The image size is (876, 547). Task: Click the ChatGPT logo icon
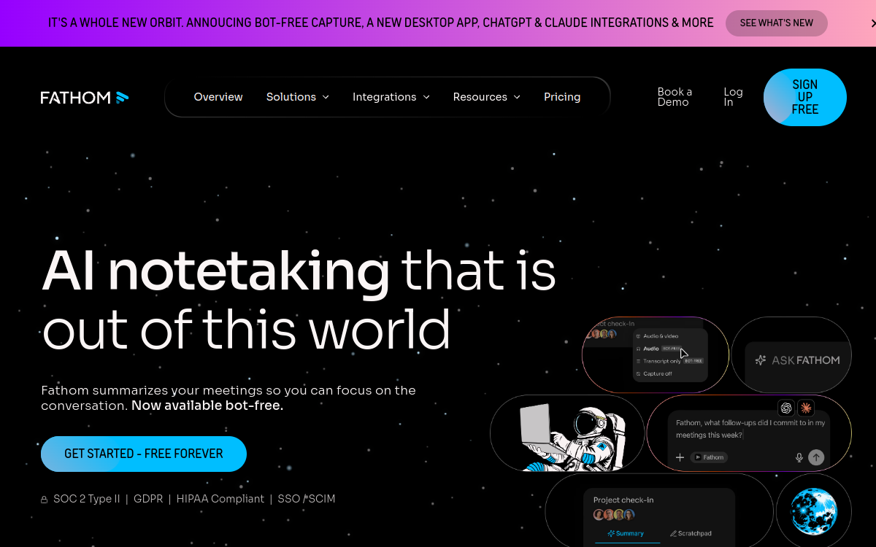pos(786,408)
